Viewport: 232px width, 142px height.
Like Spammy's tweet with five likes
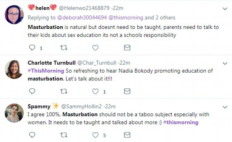[95, 135]
